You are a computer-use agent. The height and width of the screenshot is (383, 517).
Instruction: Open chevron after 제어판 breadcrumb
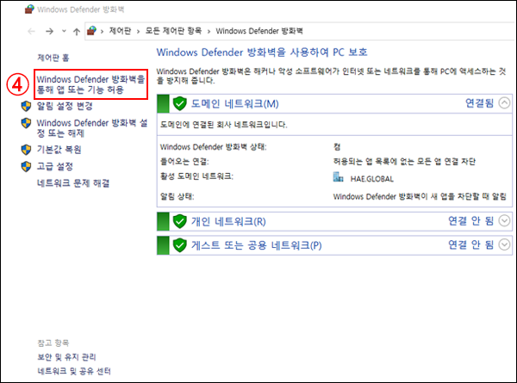(x=138, y=31)
